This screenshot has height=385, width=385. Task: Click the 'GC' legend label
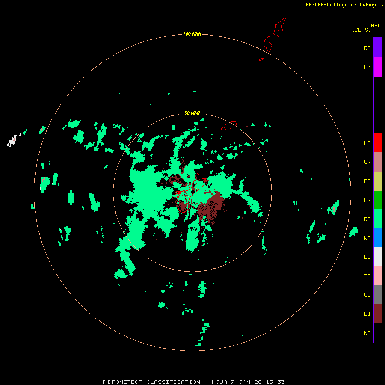pos(367,295)
